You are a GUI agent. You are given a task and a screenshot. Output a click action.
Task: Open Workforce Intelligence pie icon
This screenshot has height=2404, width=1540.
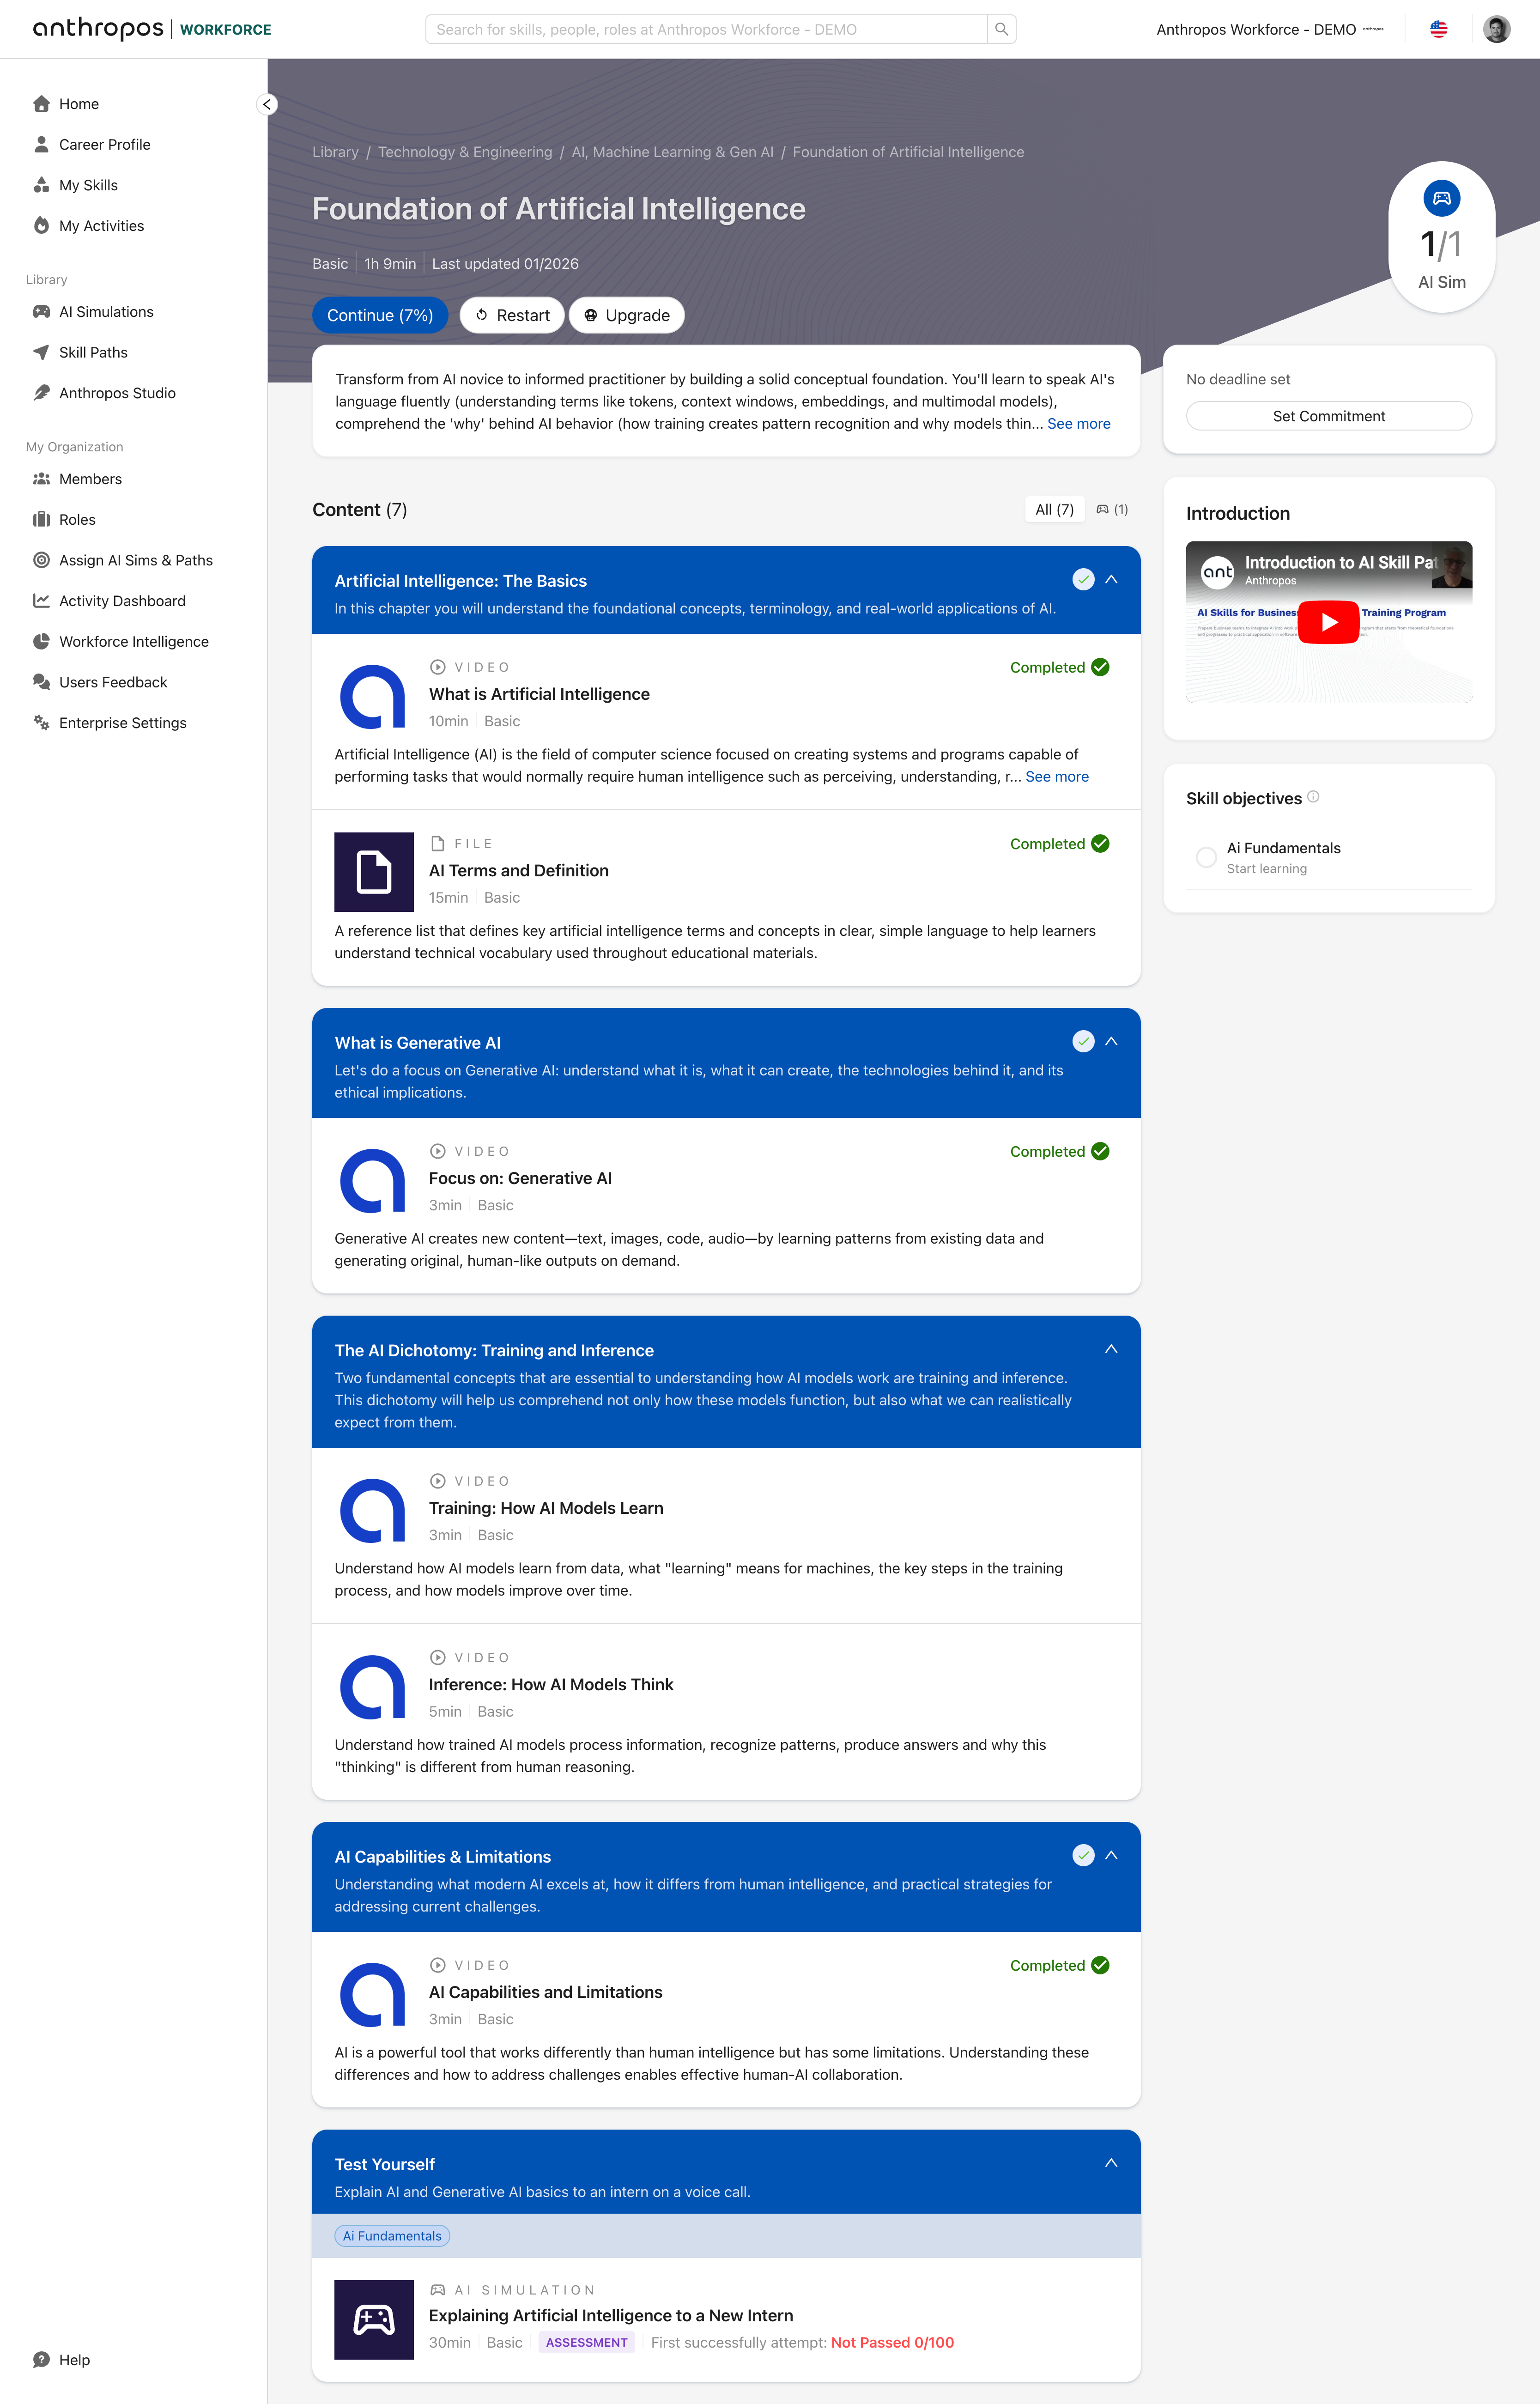[x=41, y=641]
